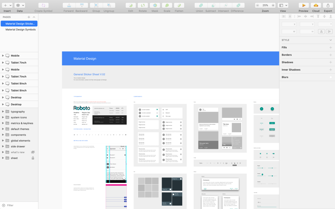Open the Scale tool
This screenshot has width=335, height=209.
tap(167, 5)
